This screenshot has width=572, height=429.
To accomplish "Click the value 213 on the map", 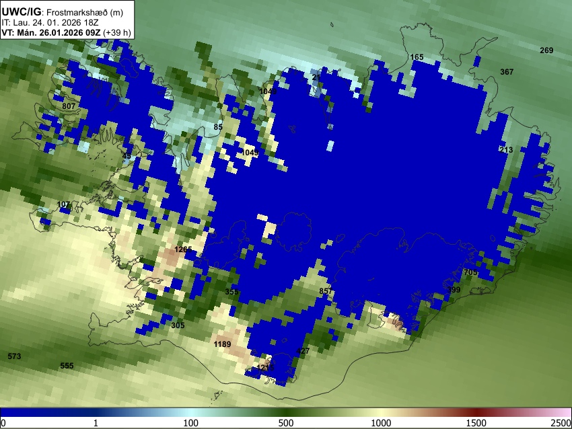I will click(506, 149).
